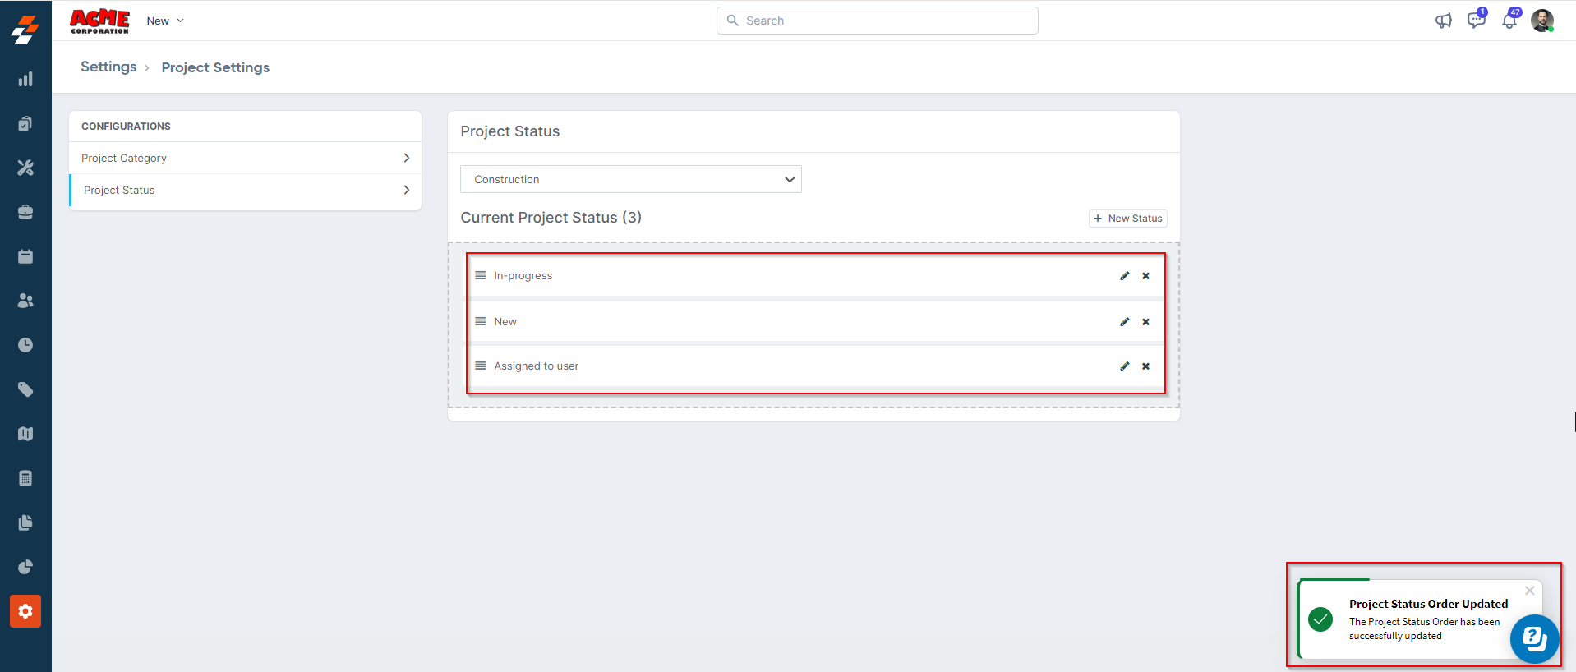Click the calendar icon in sidebar

coord(25,256)
